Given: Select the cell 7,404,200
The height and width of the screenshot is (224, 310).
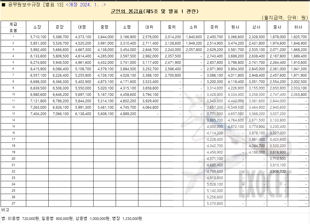Looking at the screenshot, I should point(37,114).
